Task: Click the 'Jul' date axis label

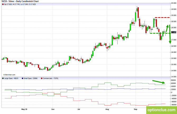Action: [x=79, y=109]
